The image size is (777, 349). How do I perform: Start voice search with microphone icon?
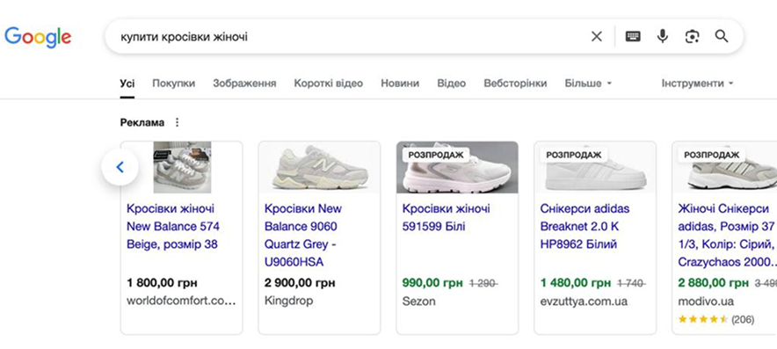click(663, 36)
